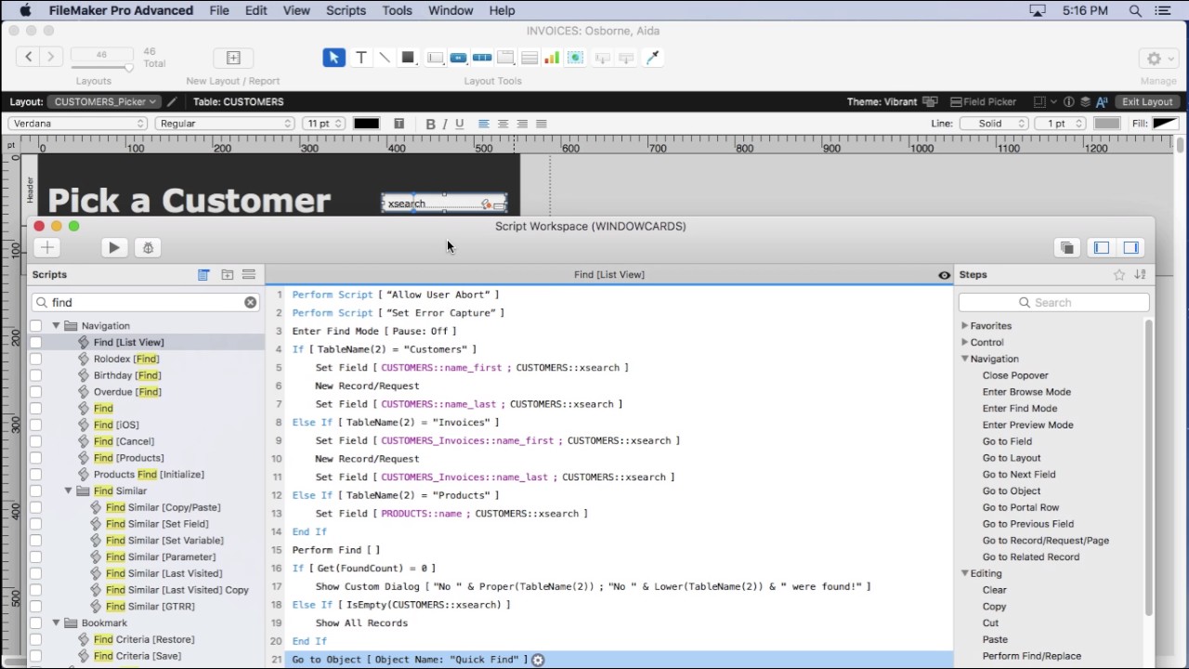Viewport: 1189px width, 669px height.
Task: Align text left in format bar
Action: 483,124
